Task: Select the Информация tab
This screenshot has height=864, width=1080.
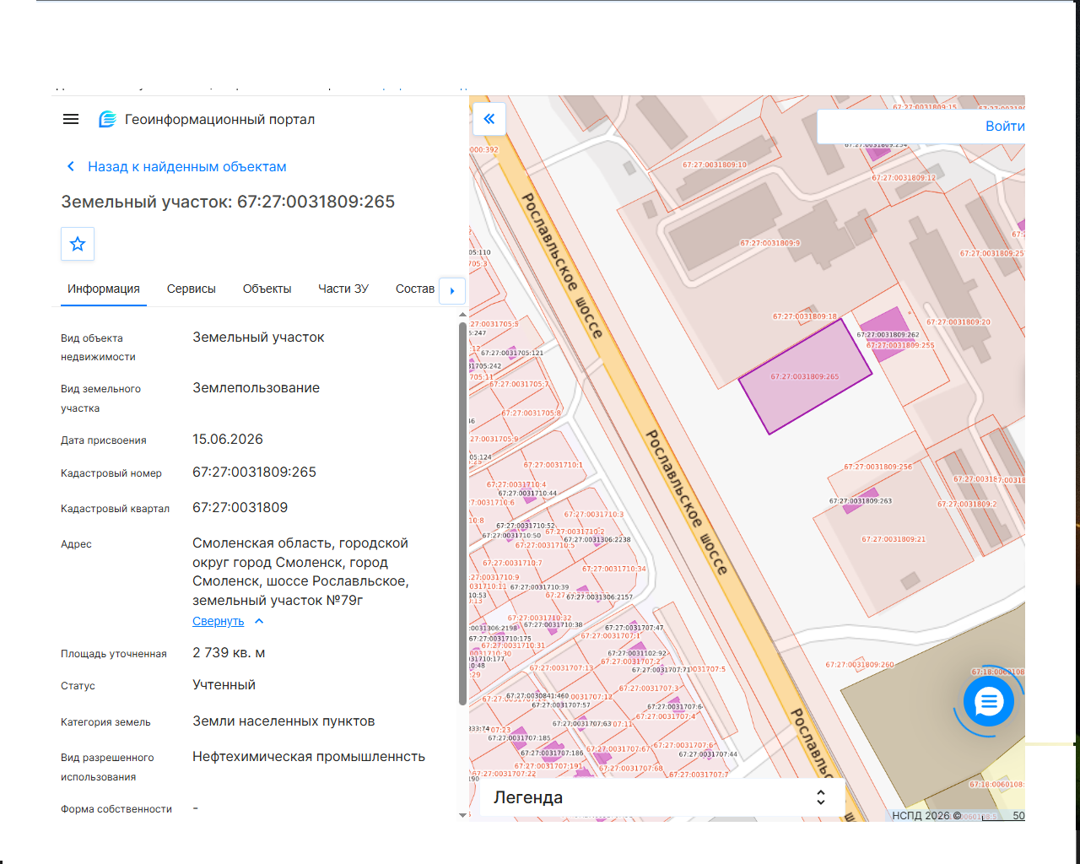Action: [x=104, y=289]
